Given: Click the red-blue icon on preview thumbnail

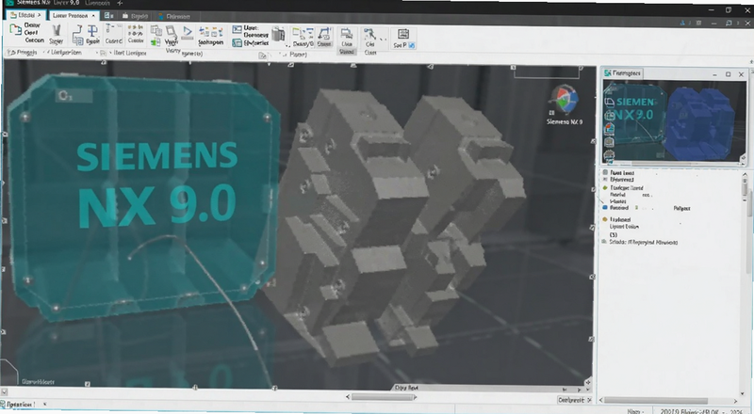Looking at the screenshot, I should click(x=609, y=128).
